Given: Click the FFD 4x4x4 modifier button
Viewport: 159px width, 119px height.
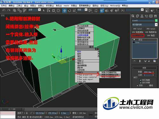Looking at the screenshot, I should [x=151, y=29].
